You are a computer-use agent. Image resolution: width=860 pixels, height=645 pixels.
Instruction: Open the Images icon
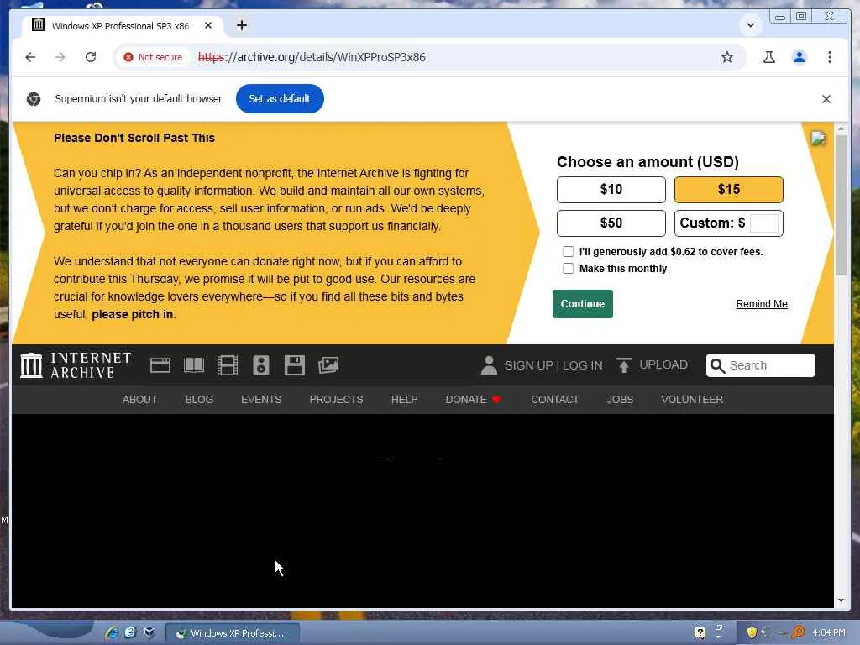coord(328,365)
